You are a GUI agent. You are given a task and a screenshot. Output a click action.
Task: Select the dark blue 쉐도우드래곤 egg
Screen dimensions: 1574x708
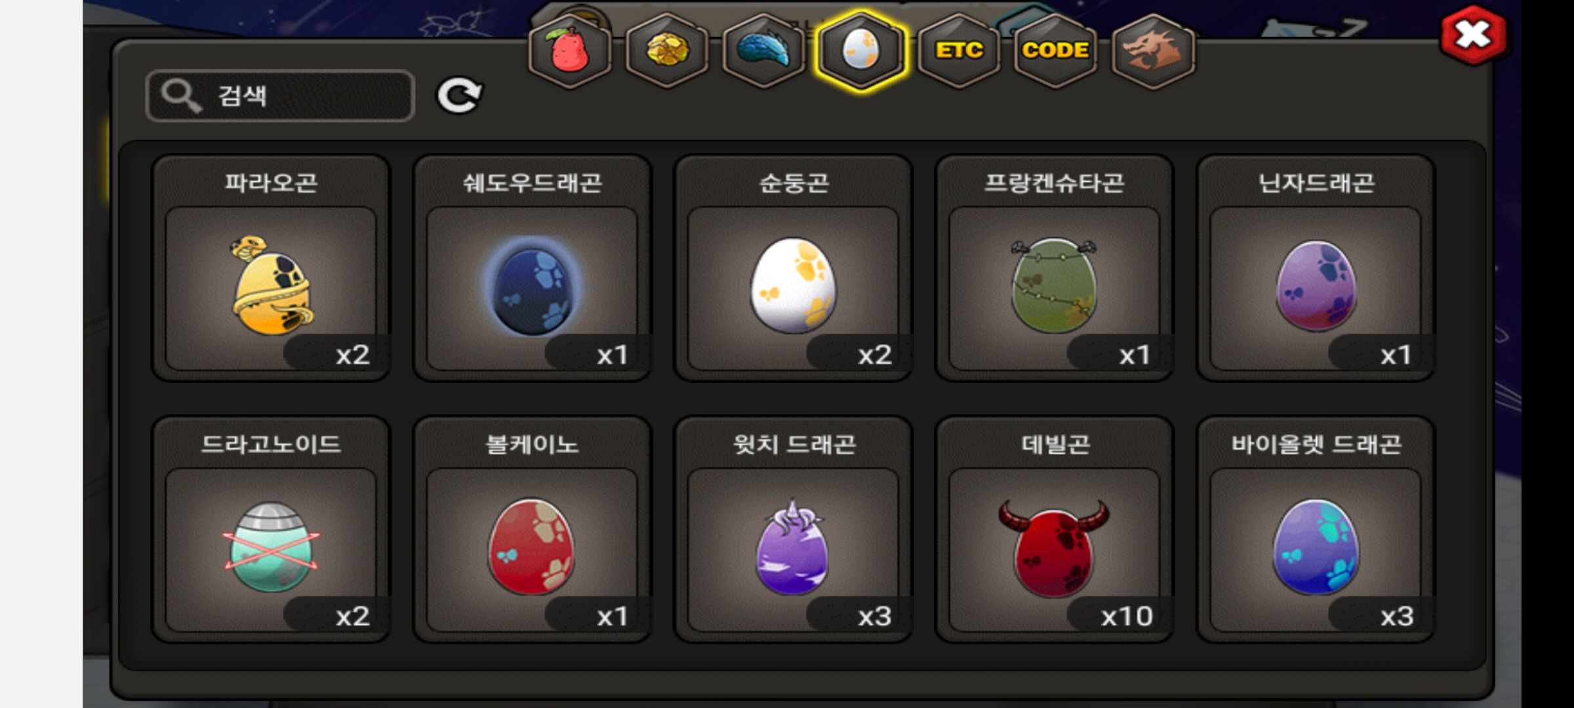(x=532, y=268)
